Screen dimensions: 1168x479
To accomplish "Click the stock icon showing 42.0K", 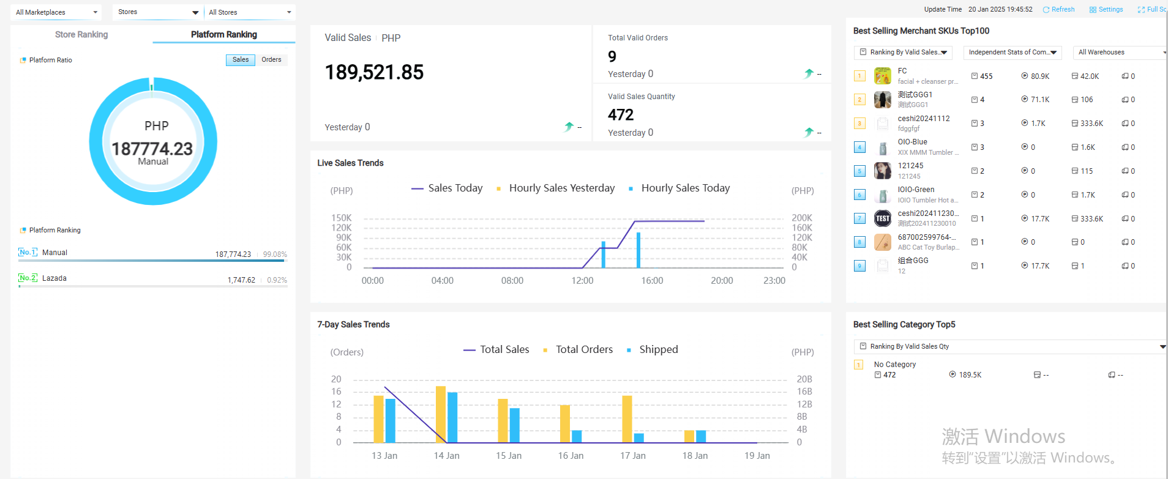I will coord(1075,76).
